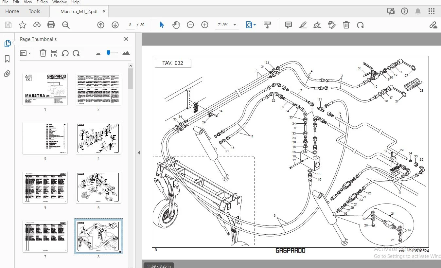
Task: Switch to the Tools tab
Action: [x=34, y=11]
